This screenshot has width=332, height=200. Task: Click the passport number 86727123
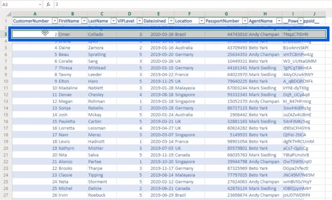pyautogui.click(x=226, y=108)
